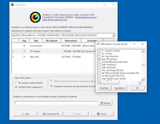Click the Uscire exit icon button
Screen dimensions: 160x124
102,114
